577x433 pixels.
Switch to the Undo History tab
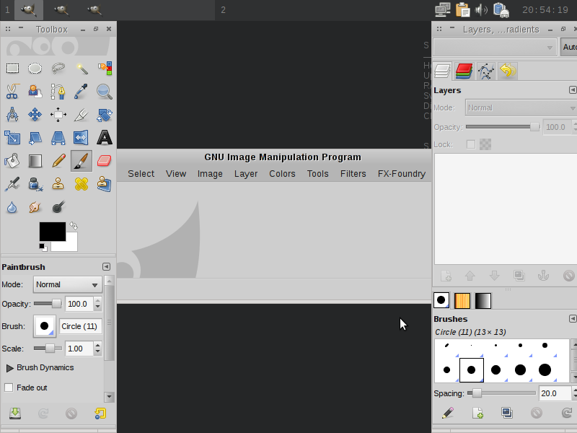pos(508,71)
